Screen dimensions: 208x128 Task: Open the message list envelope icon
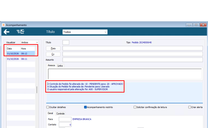point(21,32)
